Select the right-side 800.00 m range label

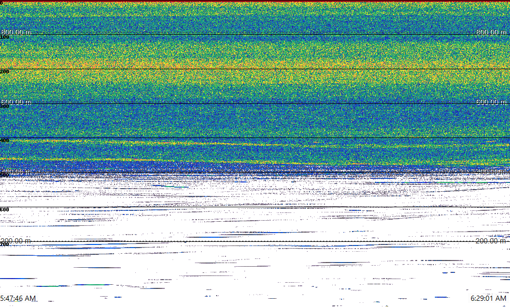pyautogui.click(x=491, y=32)
